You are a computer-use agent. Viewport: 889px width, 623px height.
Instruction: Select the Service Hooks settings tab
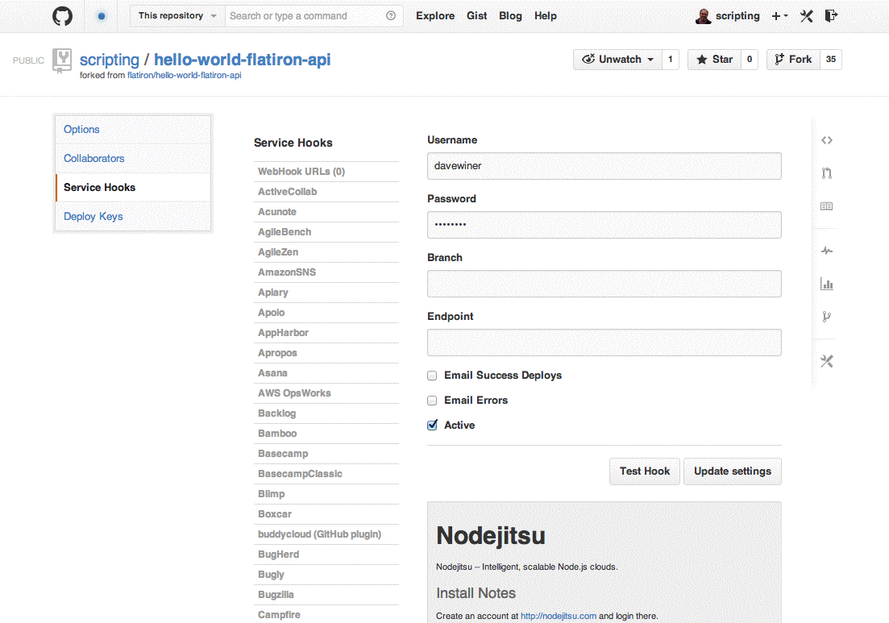(133, 188)
